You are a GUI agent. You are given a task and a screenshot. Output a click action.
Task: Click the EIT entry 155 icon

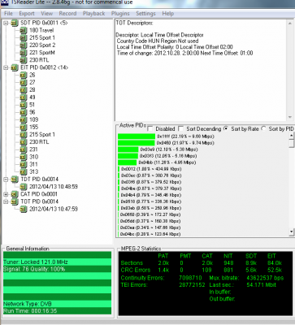[x=24, y=128]
